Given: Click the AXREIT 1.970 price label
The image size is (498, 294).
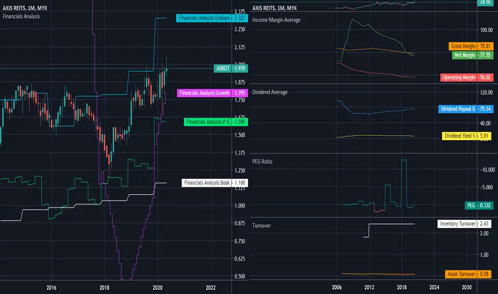Looking at the screenshot, I should coord(231,68).
